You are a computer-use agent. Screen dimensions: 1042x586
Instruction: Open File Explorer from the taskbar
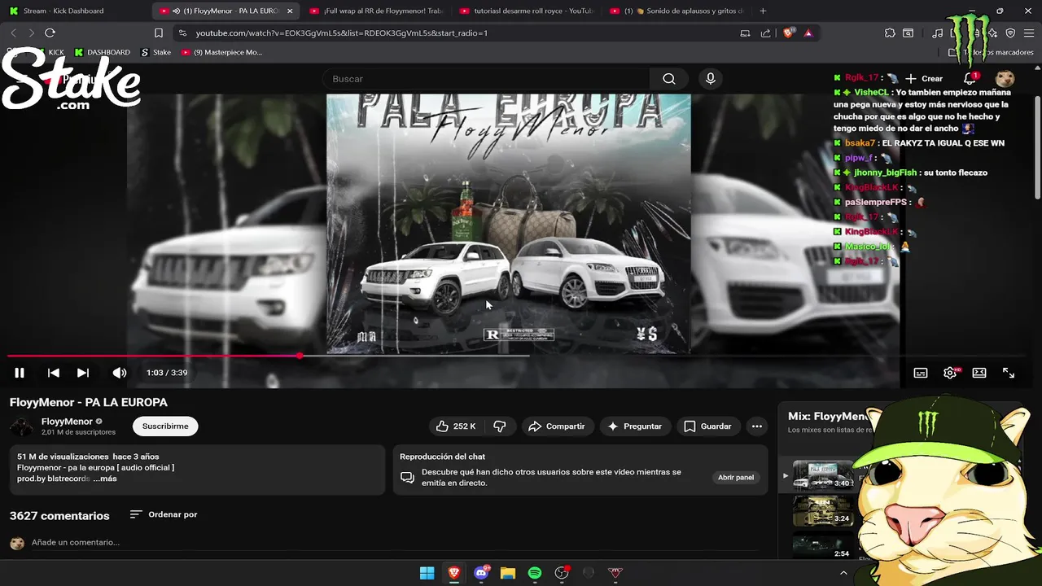point(508,573)
